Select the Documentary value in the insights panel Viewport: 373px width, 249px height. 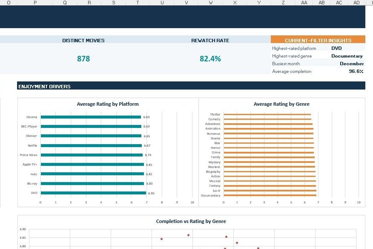(347, 56)
